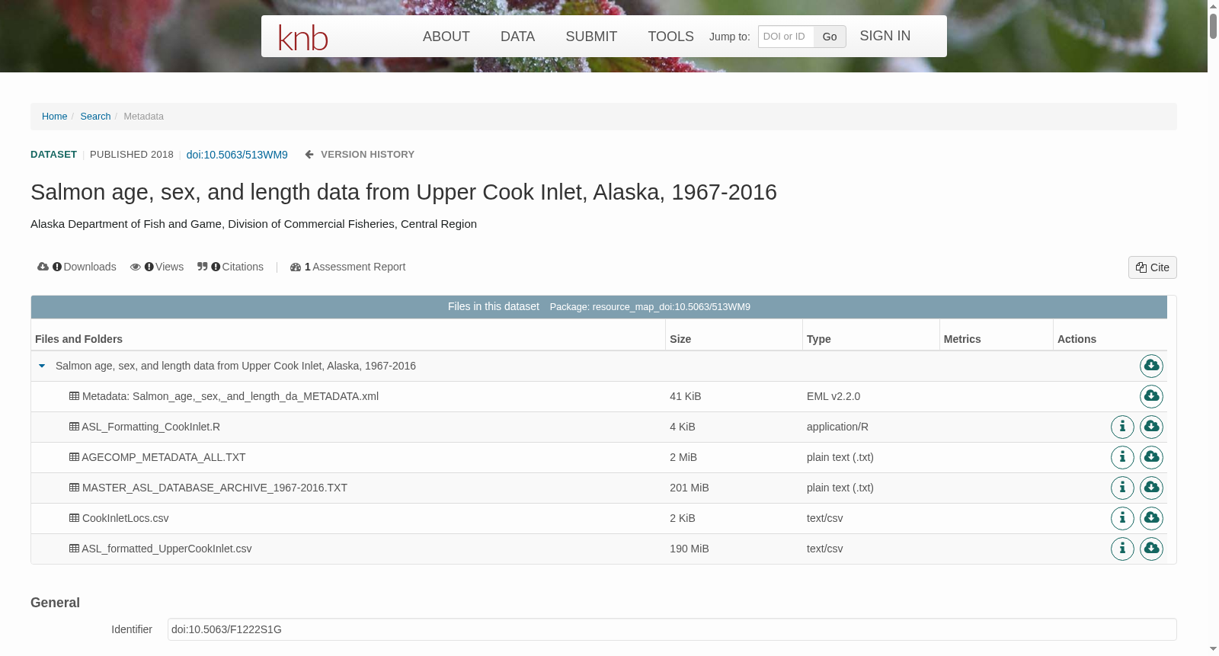
Task: Download AGECOMP_METADATA_ALL.TXT file
Action: tap(1151, 457)
